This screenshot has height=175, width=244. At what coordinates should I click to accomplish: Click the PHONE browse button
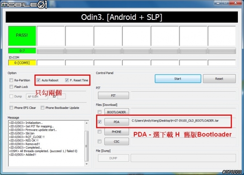[x=117, y=132]
